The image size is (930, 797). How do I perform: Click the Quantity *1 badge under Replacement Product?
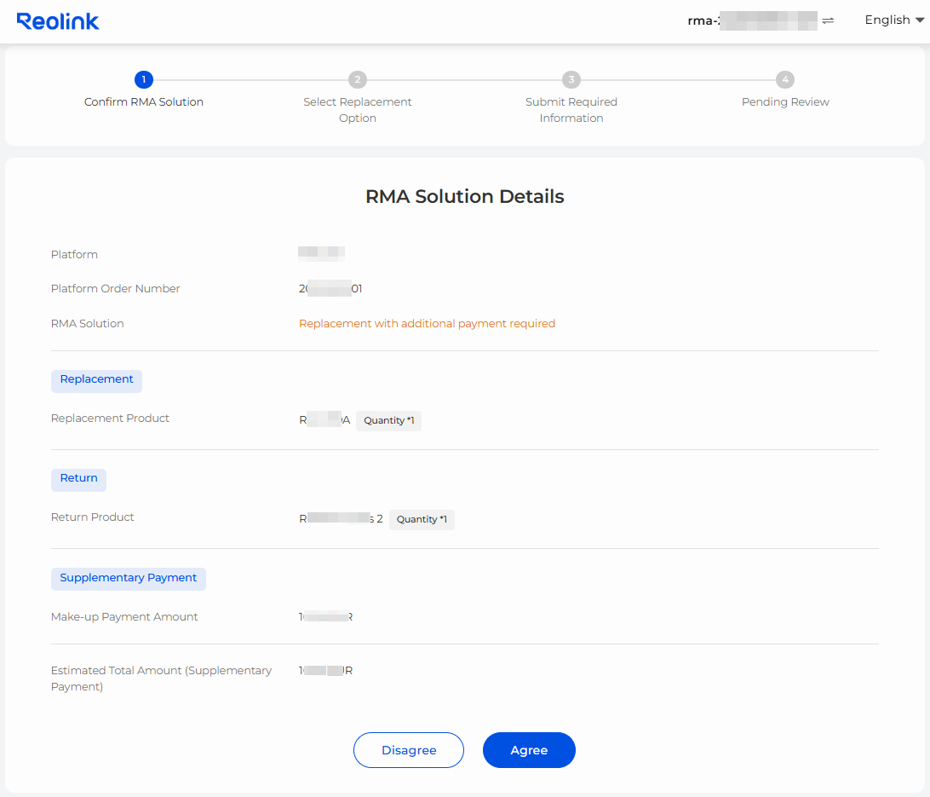click(x=388, y=420)
